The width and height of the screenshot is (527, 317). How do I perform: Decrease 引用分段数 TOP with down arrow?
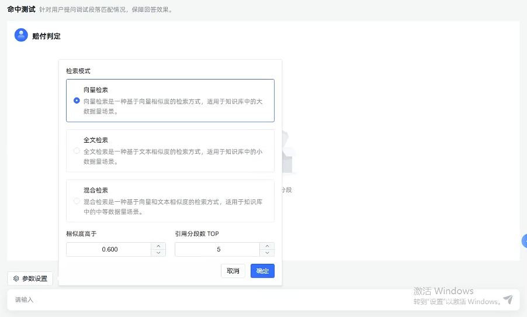click(267, 253)
